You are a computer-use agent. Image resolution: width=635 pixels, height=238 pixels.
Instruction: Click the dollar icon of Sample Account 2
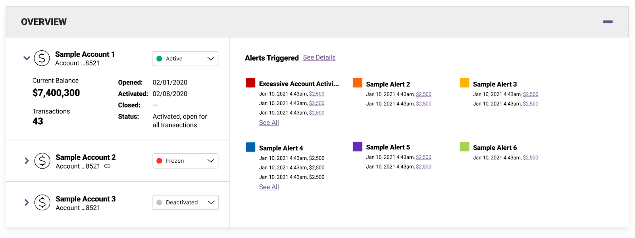42,161
